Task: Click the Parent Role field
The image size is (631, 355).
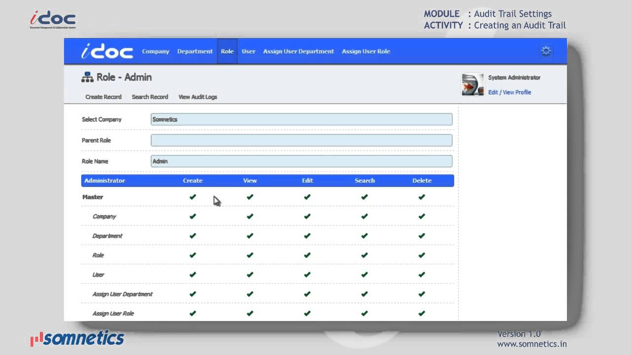Action: [301, 140]
